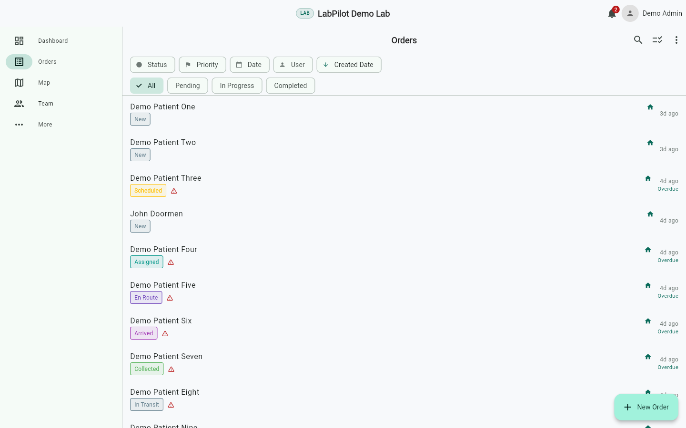Image resolution: width=686 pixels, height=428 pixels.
Task: Click the LabPilot Demo Lab title
Action: tap(354, 13)
